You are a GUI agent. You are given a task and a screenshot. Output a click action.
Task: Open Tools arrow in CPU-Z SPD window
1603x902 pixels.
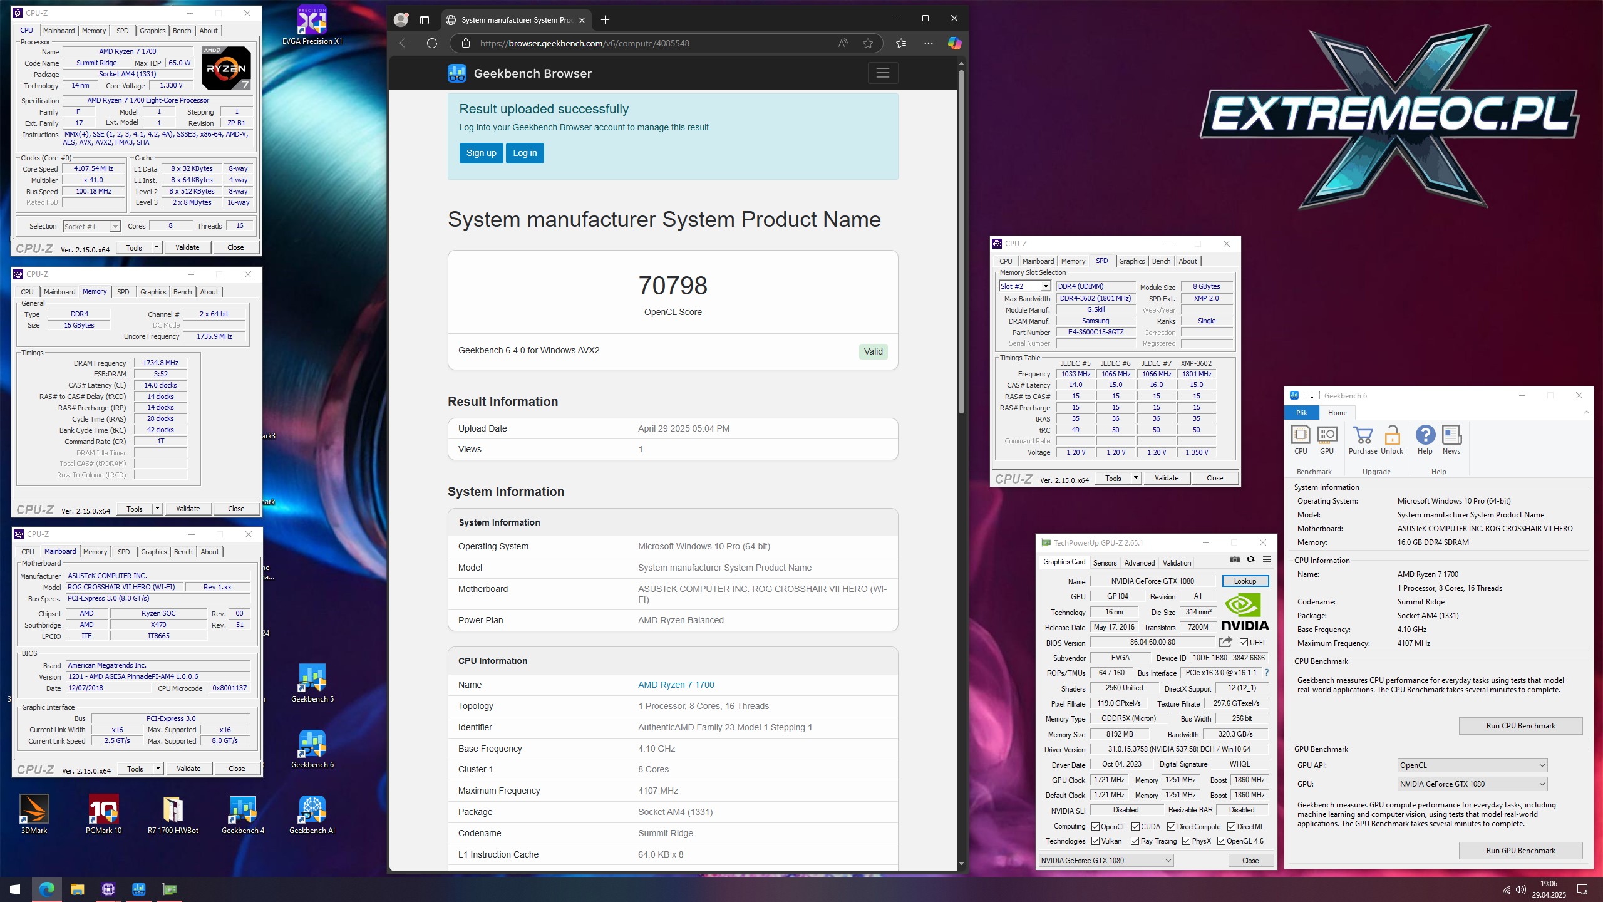pyautogui.click(x=1136, y=478)
